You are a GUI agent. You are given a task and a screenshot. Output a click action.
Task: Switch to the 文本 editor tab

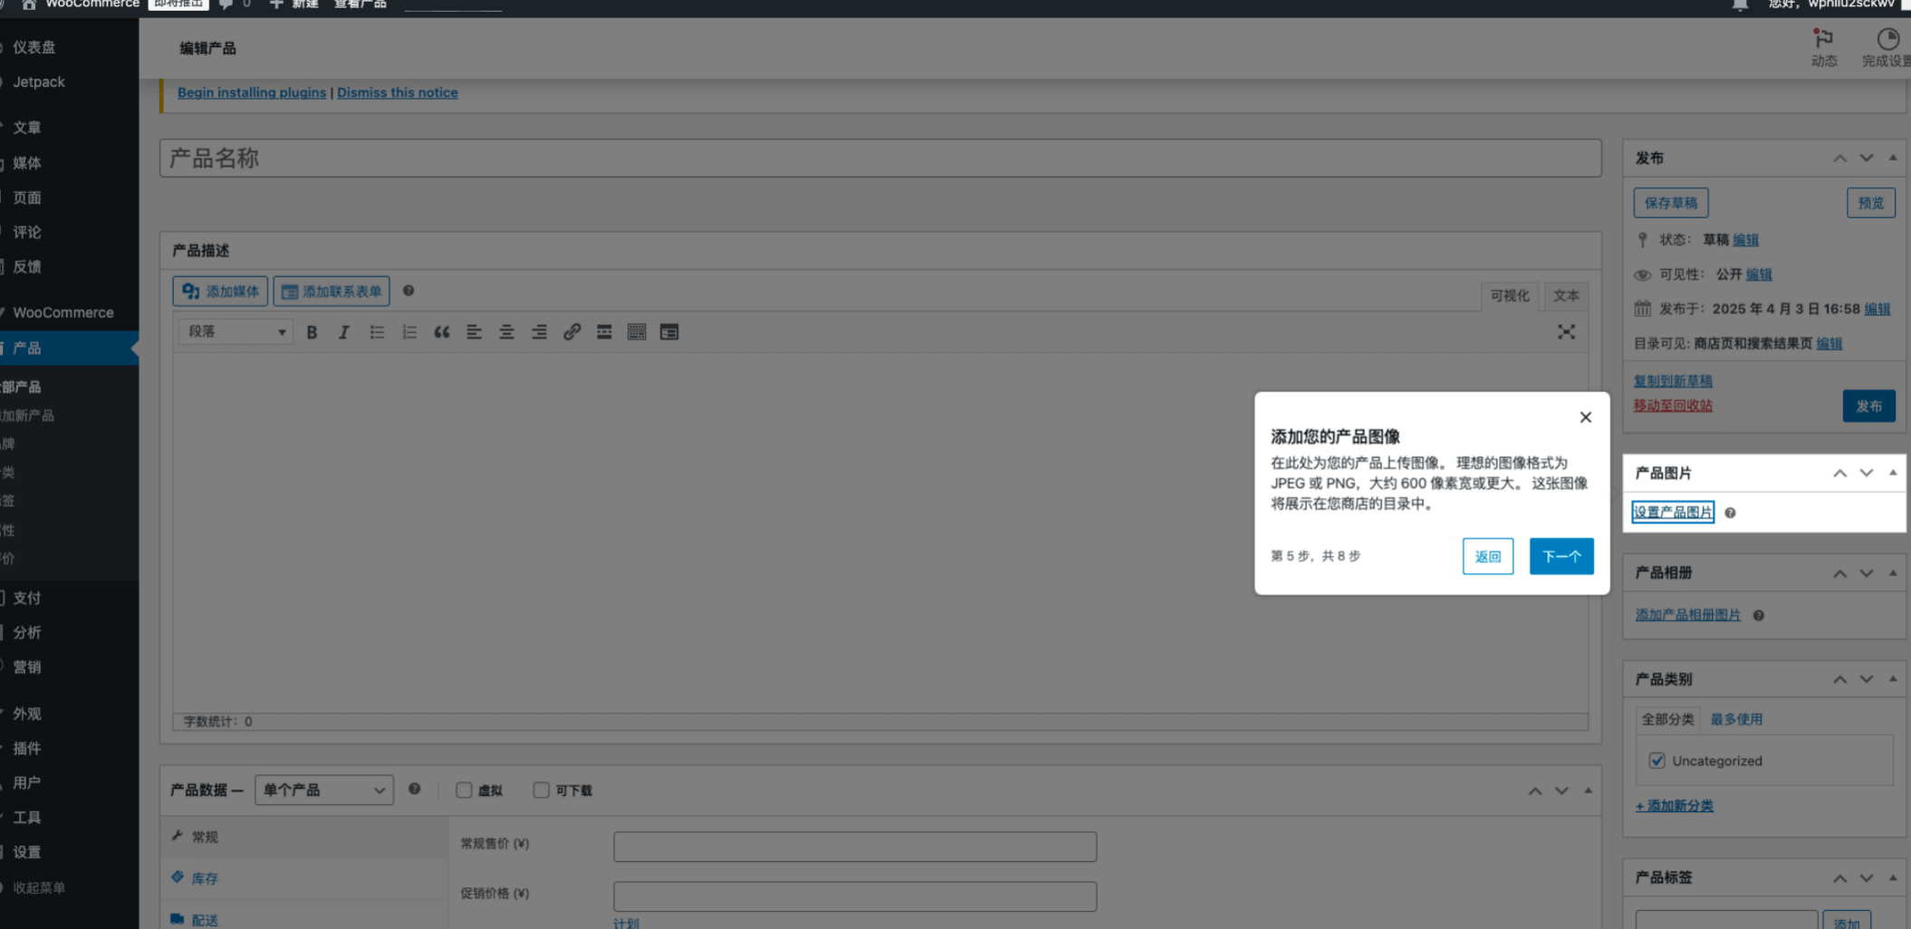click(x=1566, y=296)
